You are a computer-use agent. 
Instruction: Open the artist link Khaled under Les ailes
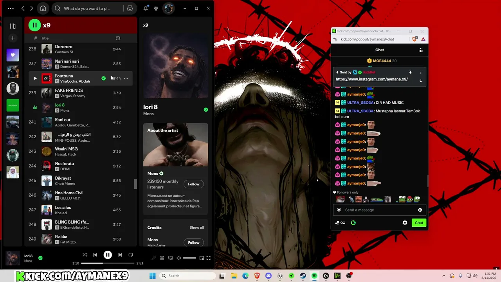pos(61,213)
